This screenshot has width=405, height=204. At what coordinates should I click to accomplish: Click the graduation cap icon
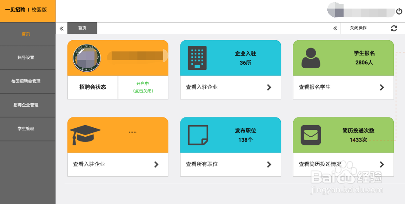pyautogui.click(x=85, y=135)
